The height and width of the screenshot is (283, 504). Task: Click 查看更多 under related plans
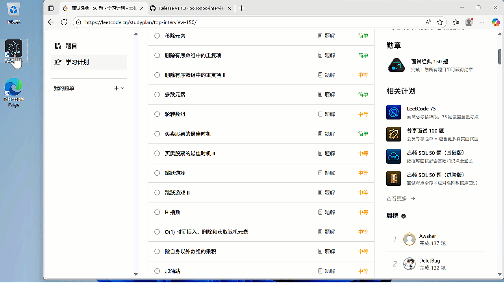pyautogui.click(x=397, y=198)
